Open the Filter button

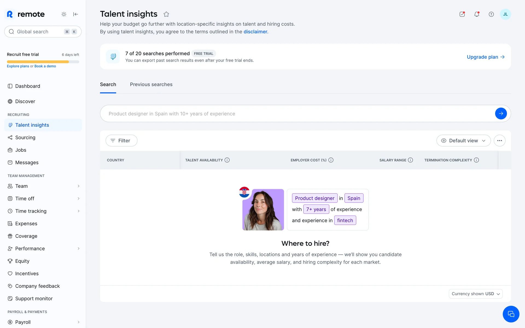click(121, 140)
